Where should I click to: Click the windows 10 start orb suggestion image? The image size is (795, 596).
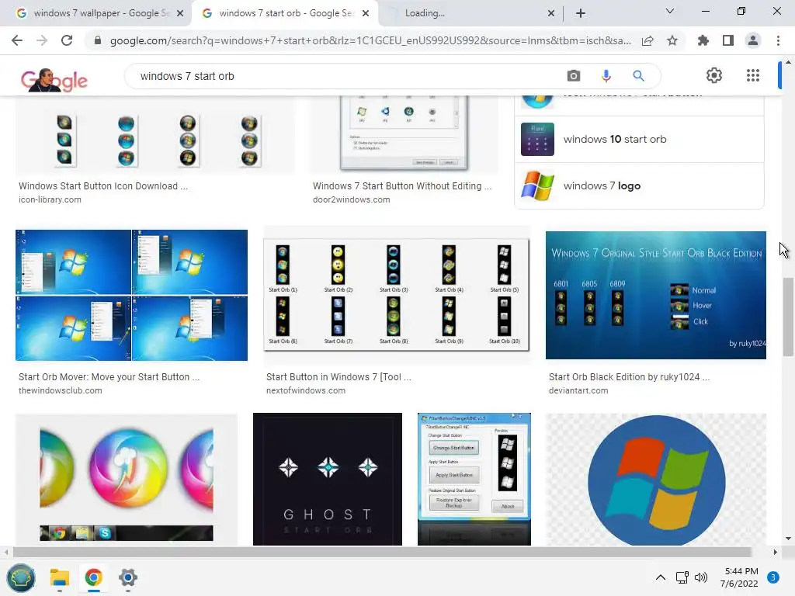coord(537,140)
